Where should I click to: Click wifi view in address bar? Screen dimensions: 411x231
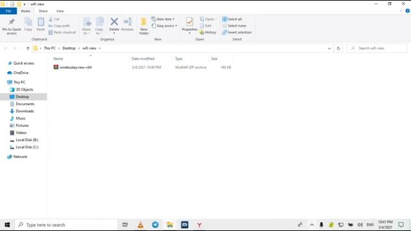click(x=89, y=48)
